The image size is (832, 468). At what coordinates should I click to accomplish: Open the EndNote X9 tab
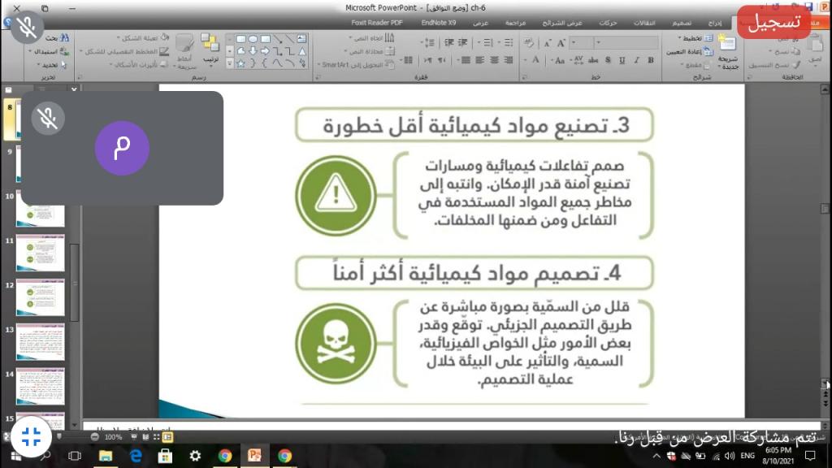pyautogui.click(x=439, y=22)
